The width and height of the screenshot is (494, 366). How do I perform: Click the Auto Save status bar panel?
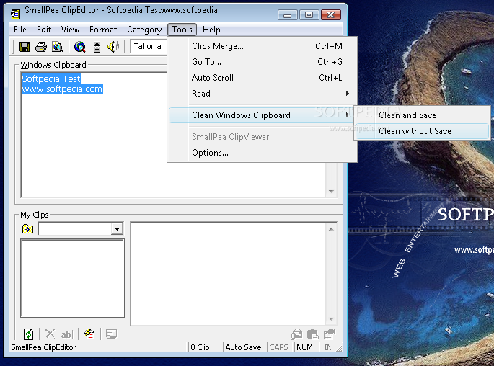[x=243, y=347]
